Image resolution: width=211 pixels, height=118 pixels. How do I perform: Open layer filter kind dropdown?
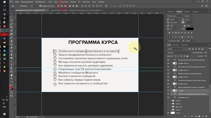coord(175,49)
